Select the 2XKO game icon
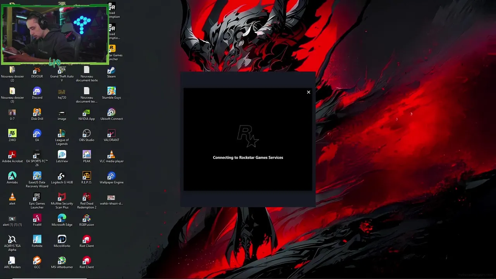This screenshot has width=496, height=279. click(12, 136)
